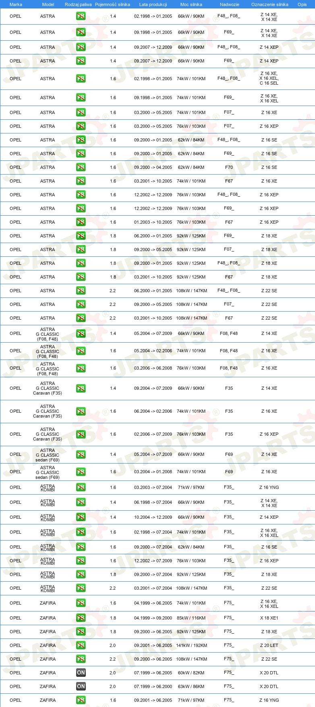Click petrol icon for Zafira Z 16 YNG row
Screen dimensions: 315x707
[x=81, y=700]
